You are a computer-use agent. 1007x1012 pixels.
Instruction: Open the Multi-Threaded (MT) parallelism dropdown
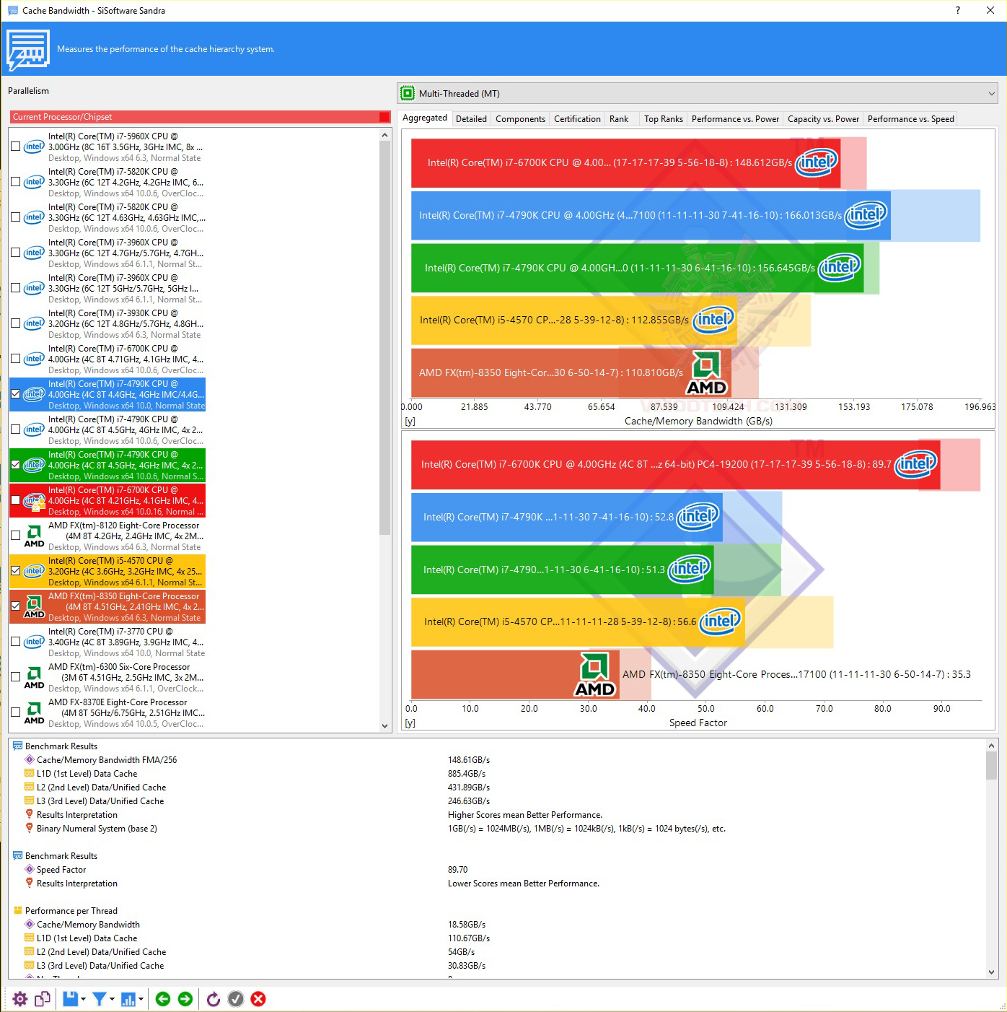pyautogui.click(x=698, y=94)
